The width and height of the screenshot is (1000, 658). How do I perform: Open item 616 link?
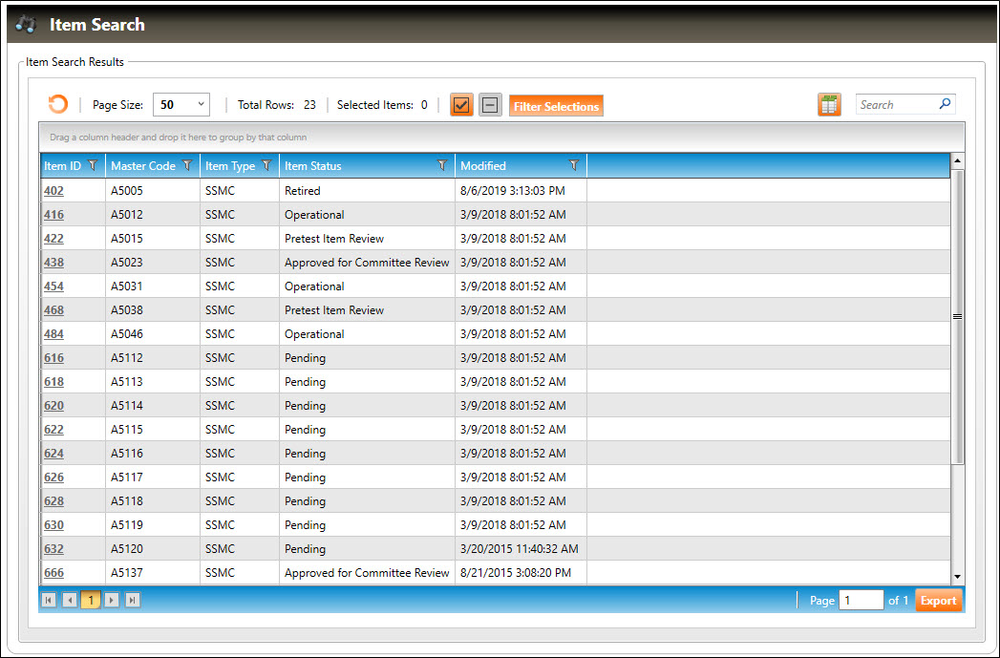click(x=53, y=358)
